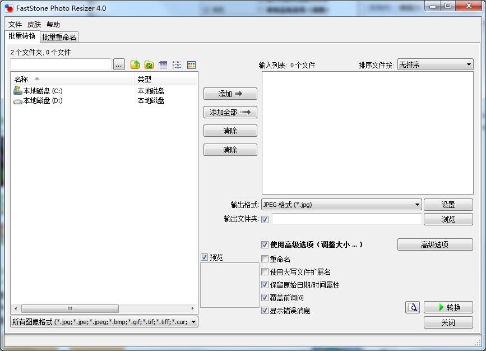
Task: Click the 添加全部 button
Action: pos(230,112)
